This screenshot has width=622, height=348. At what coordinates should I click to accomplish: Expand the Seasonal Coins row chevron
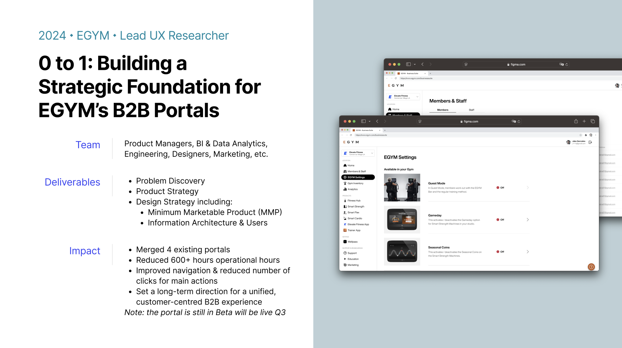tap(528, 252)
